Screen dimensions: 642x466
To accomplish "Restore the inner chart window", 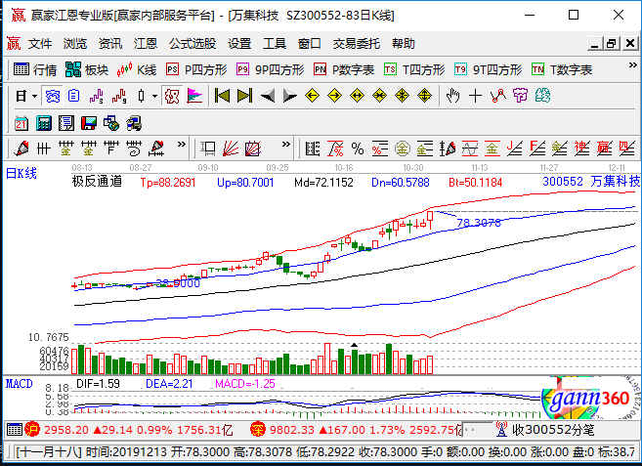I will 612,43.
